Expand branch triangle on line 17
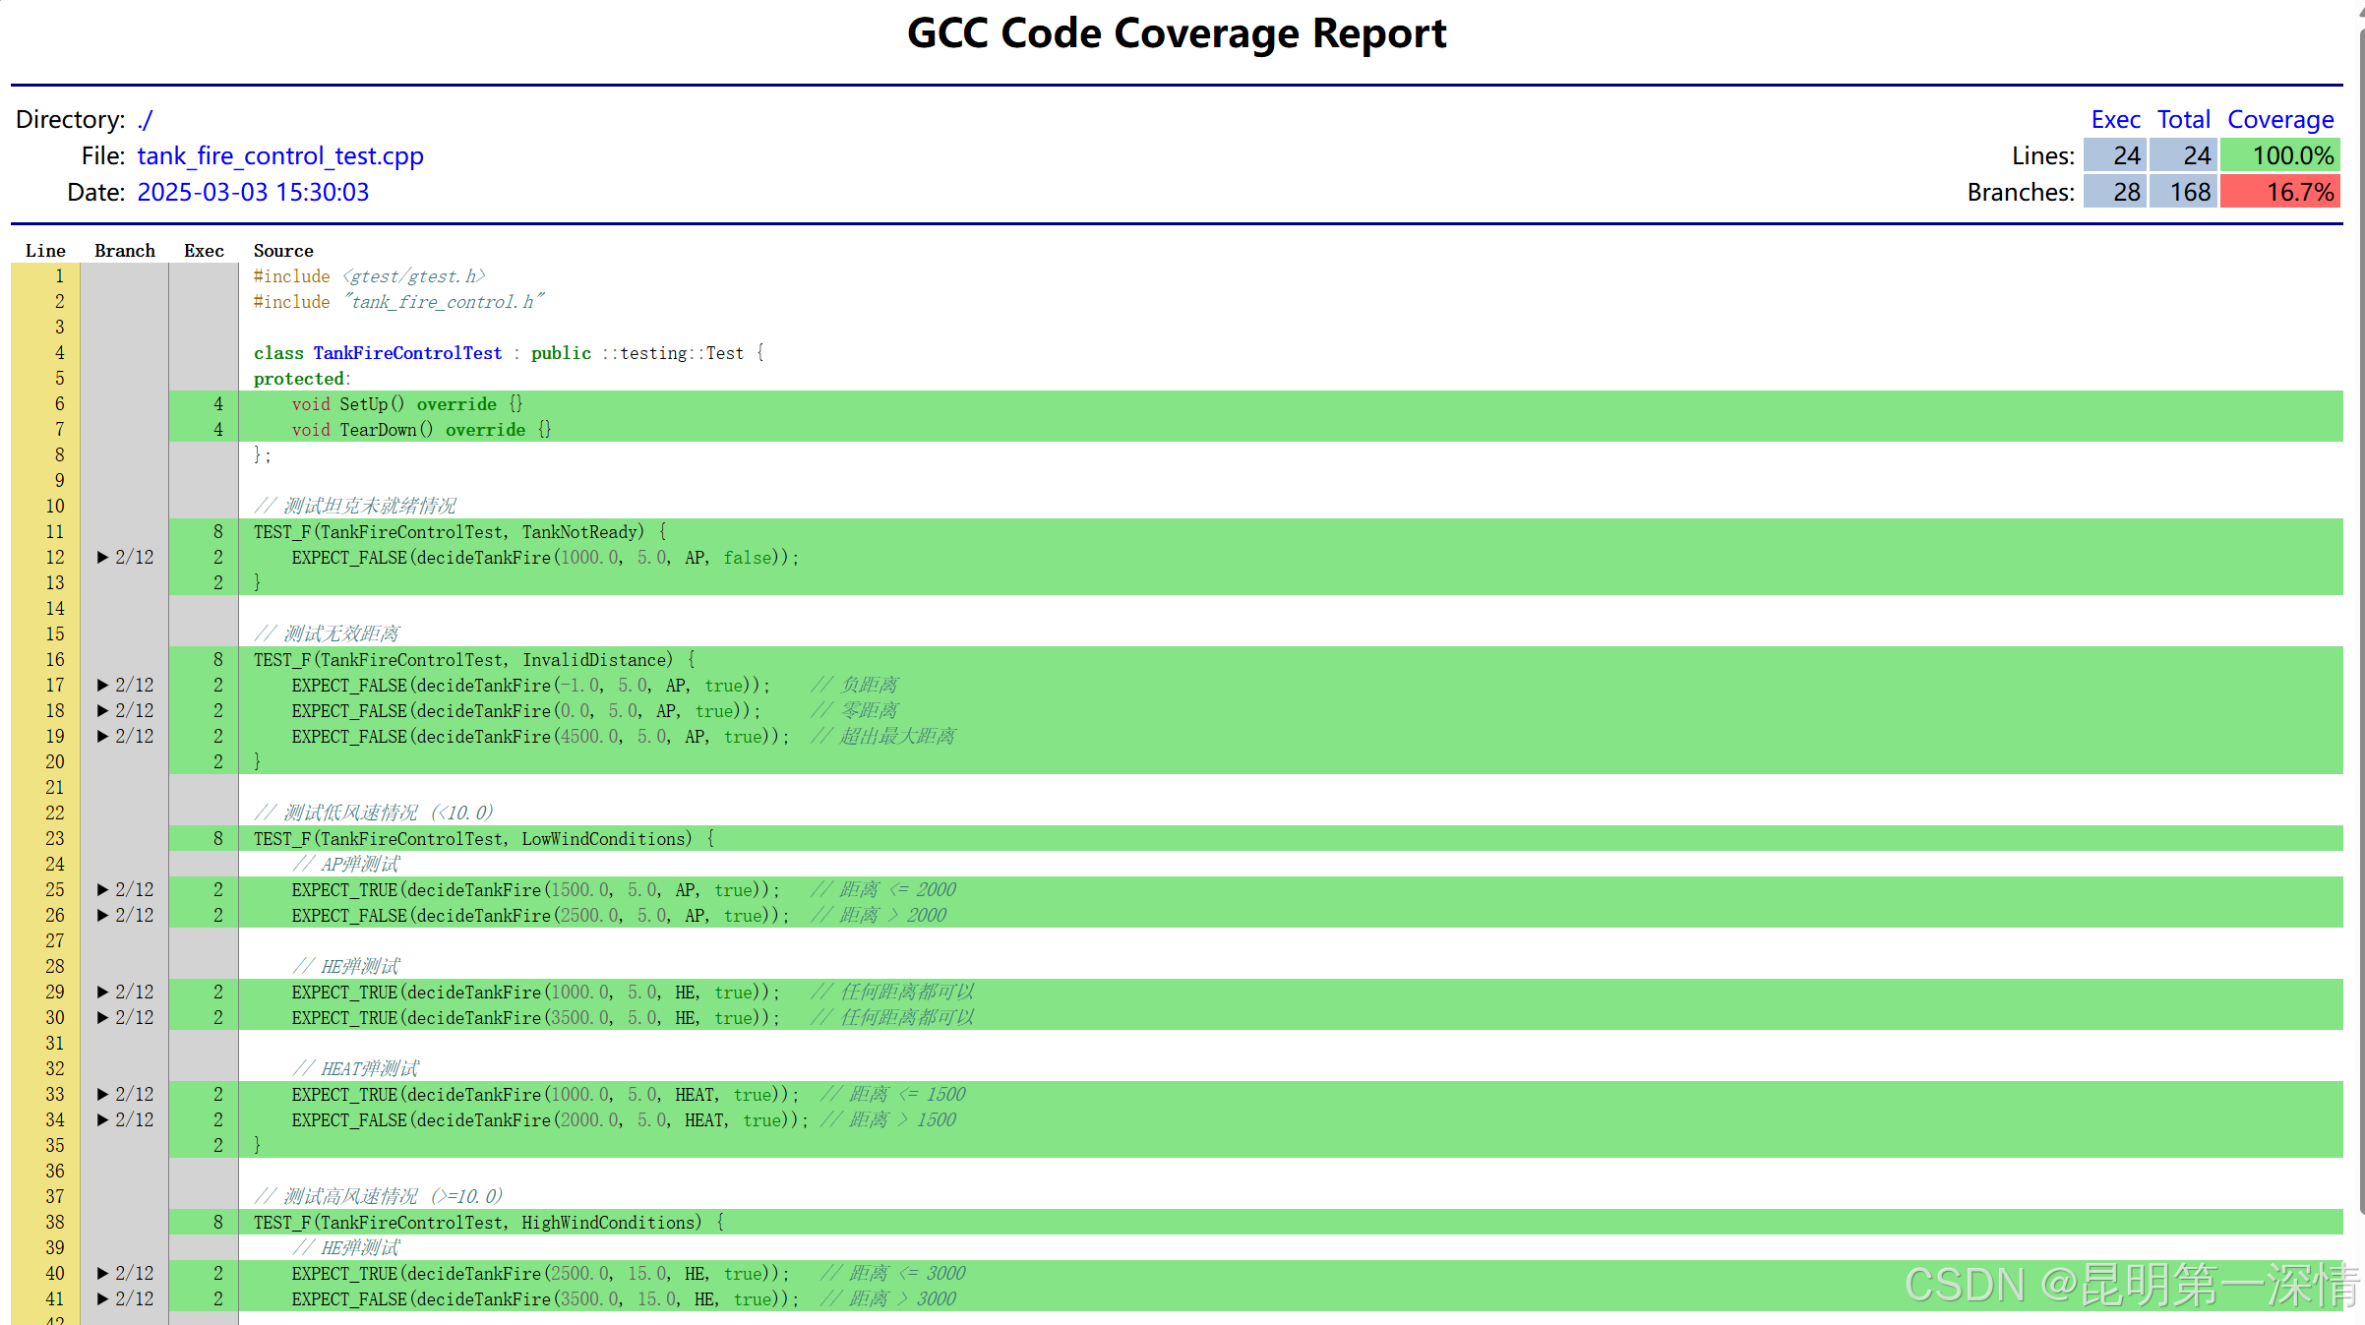This screenshot has width=2365, height=1325. (x=102, y=686)
